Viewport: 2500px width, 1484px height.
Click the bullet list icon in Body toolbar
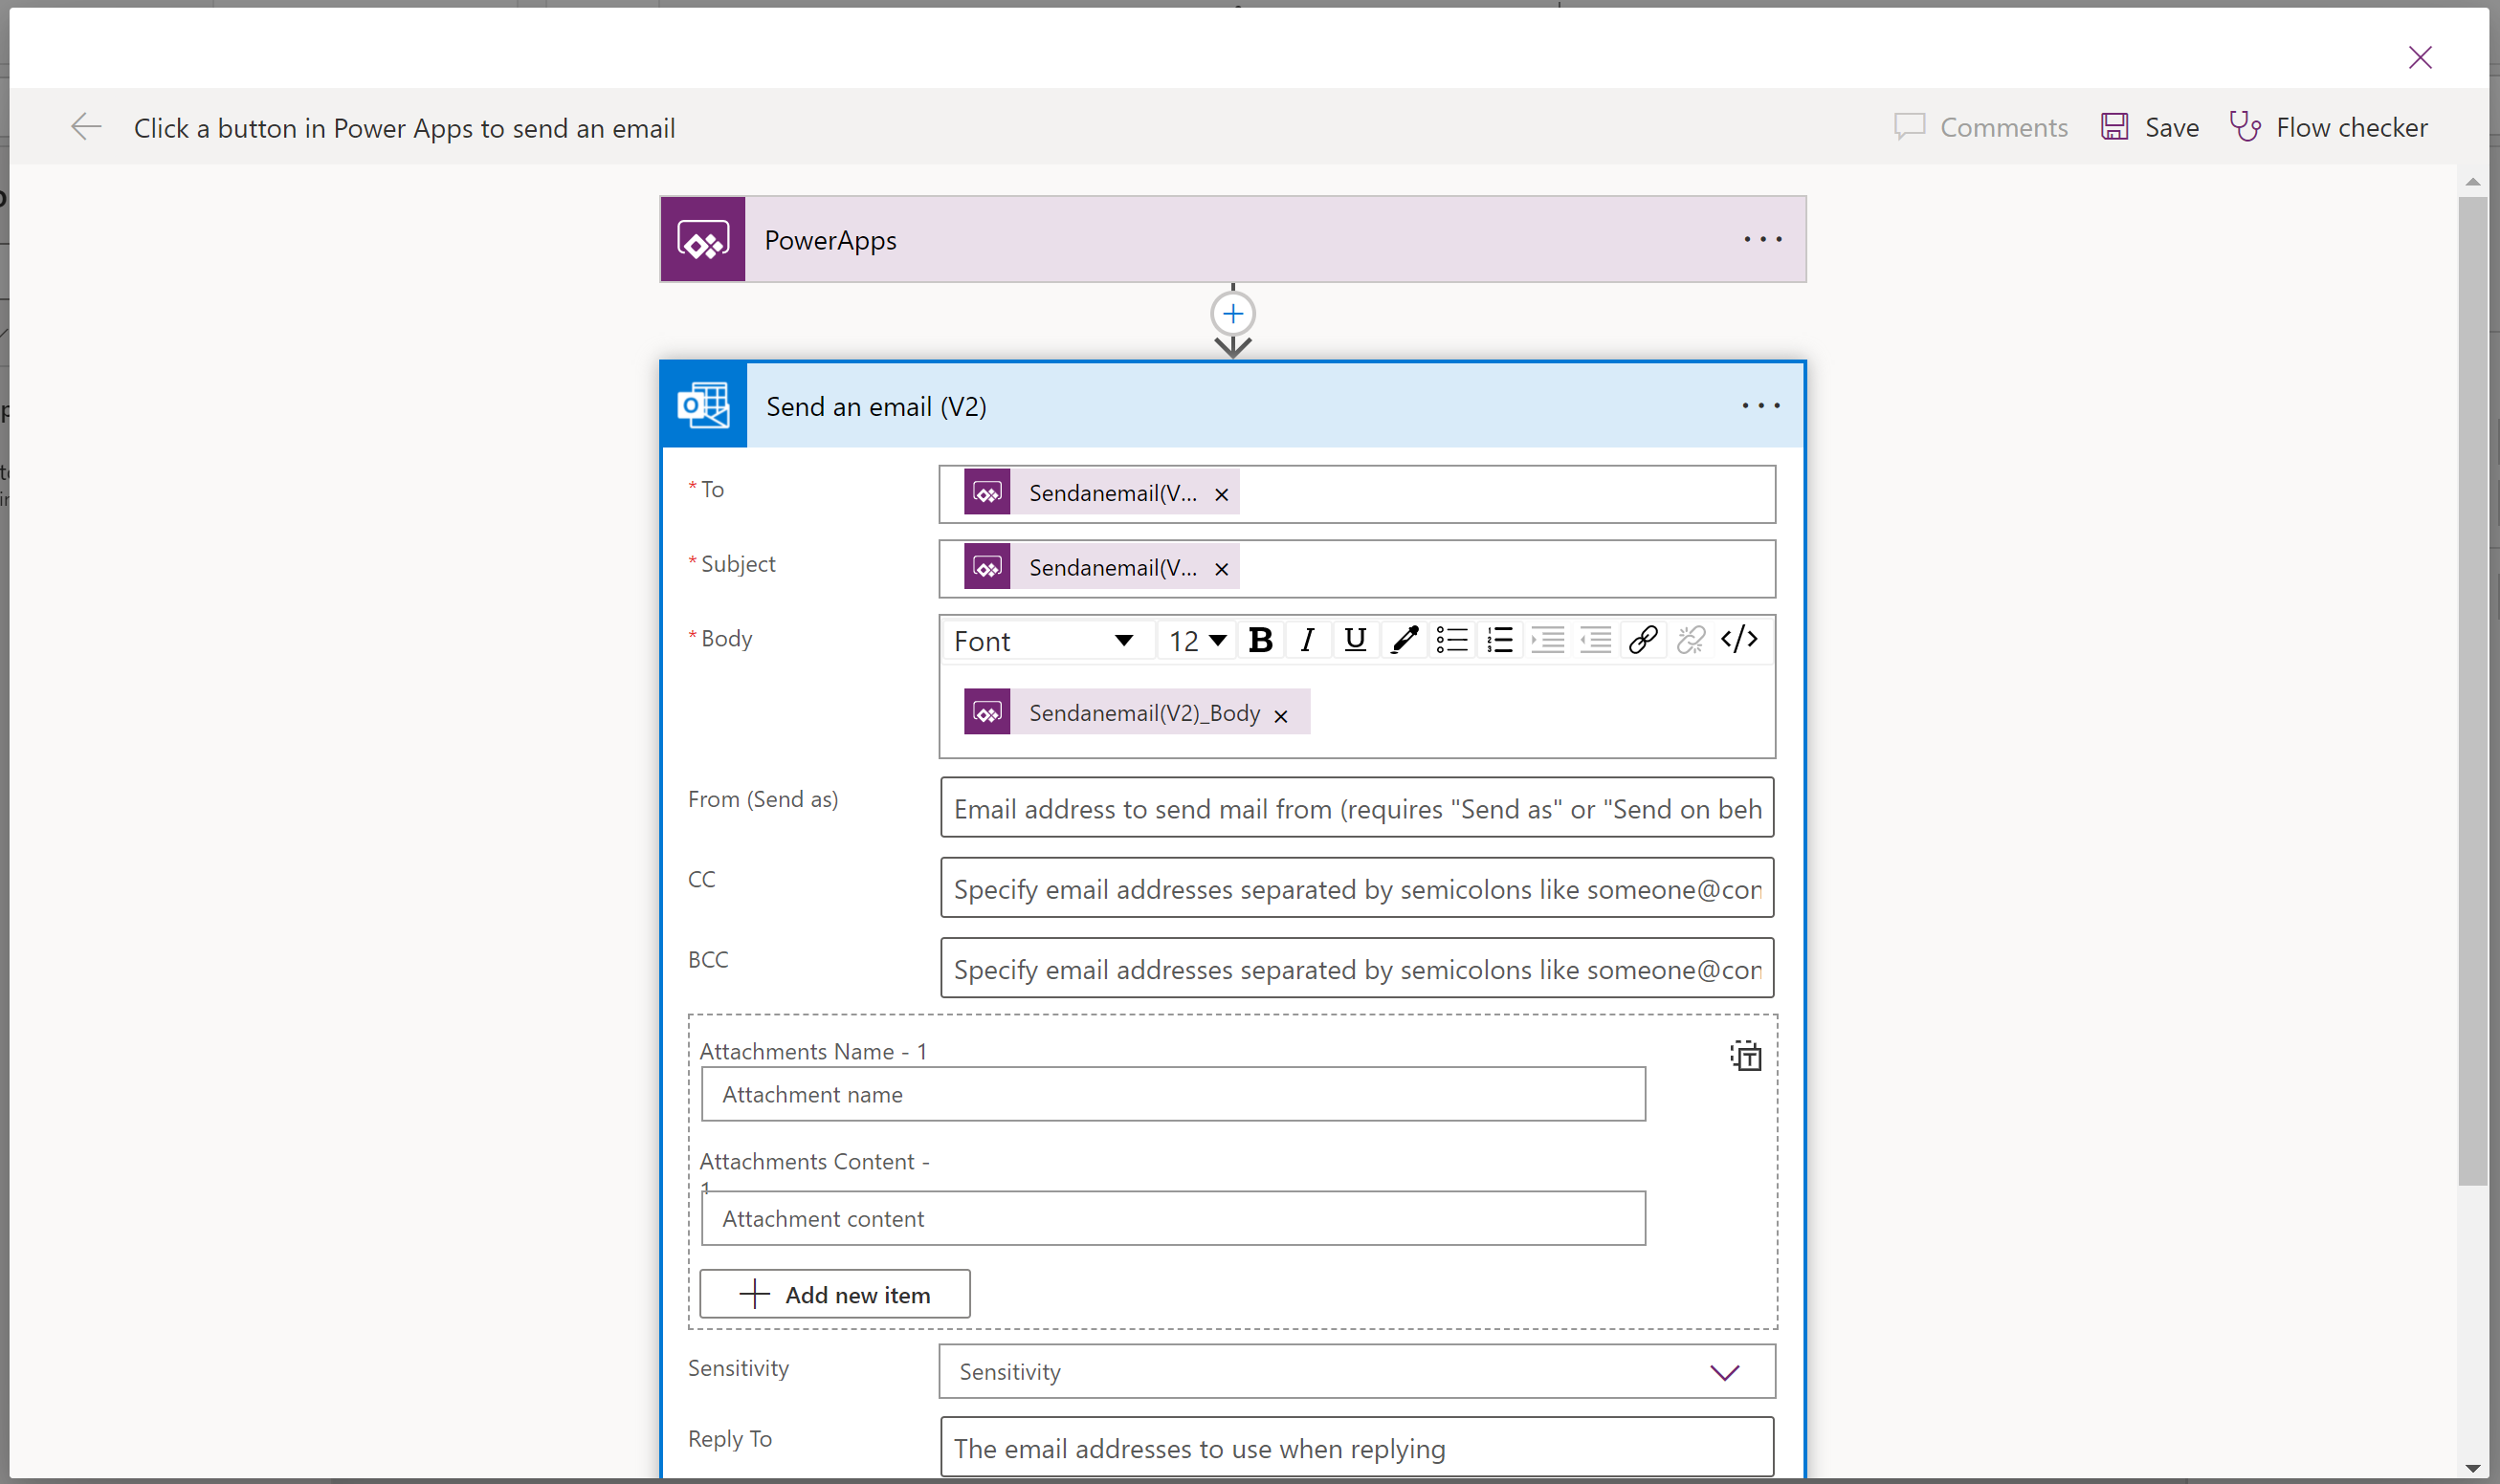(1447, 640)
